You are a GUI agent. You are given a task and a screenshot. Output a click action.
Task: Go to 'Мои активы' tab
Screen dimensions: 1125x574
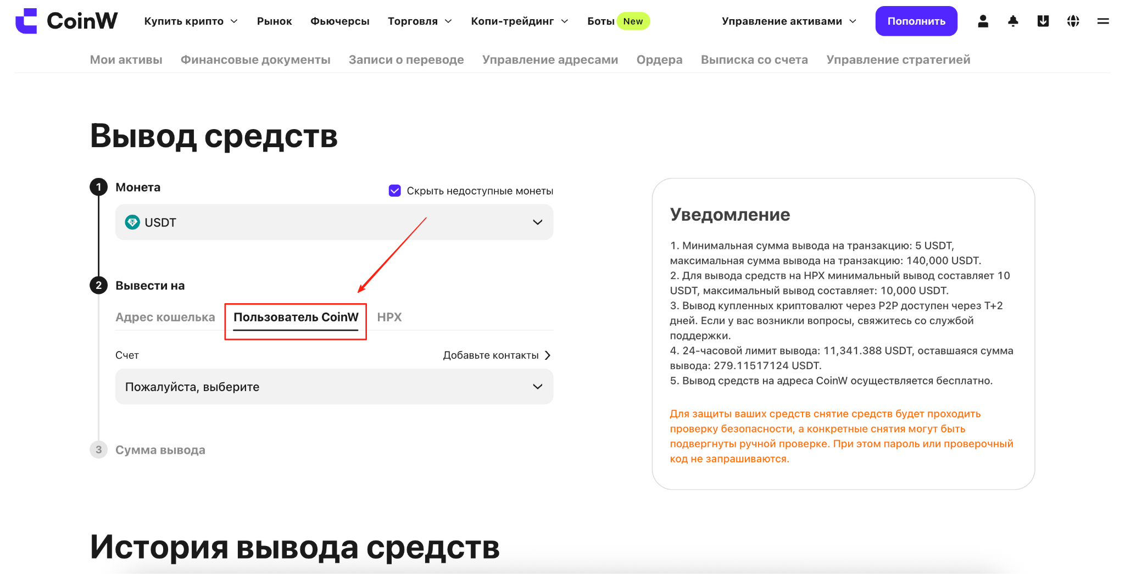[x=126, y=59]
